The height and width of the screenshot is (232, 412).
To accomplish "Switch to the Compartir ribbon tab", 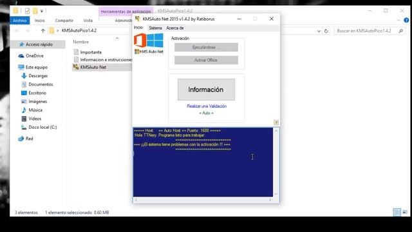I will pyautogui.click(x=64, y=20).
